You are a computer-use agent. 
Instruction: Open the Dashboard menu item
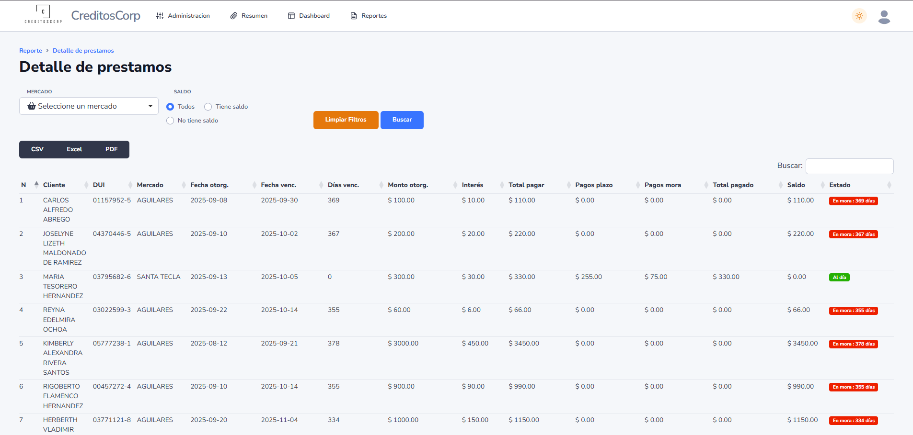coord(309,16)
